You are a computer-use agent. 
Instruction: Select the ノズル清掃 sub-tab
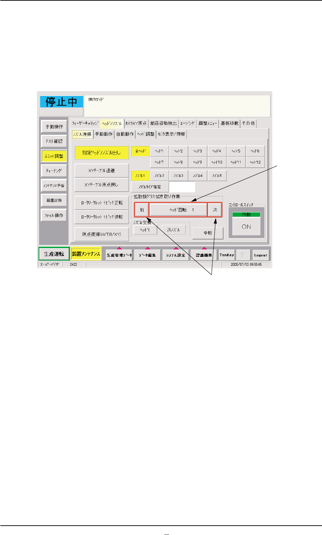coord(82,134)
